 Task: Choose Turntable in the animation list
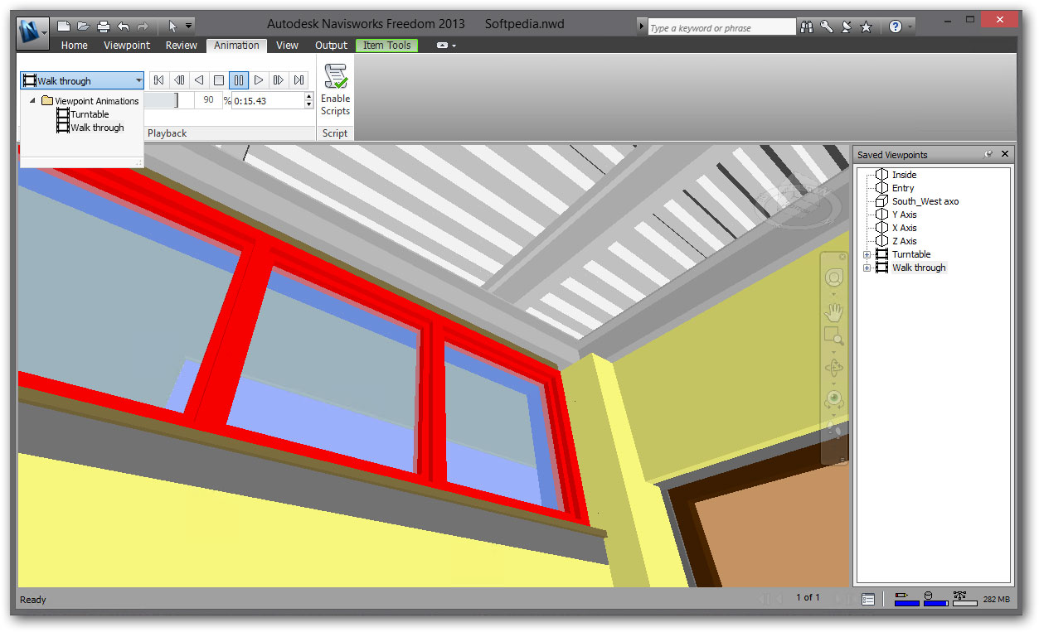[x=90, y=114]
